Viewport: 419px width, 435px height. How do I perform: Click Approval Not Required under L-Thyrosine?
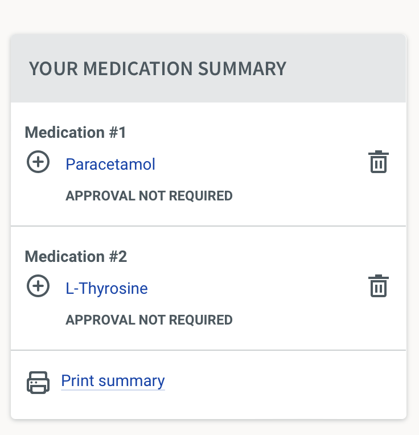pos(149,319)
